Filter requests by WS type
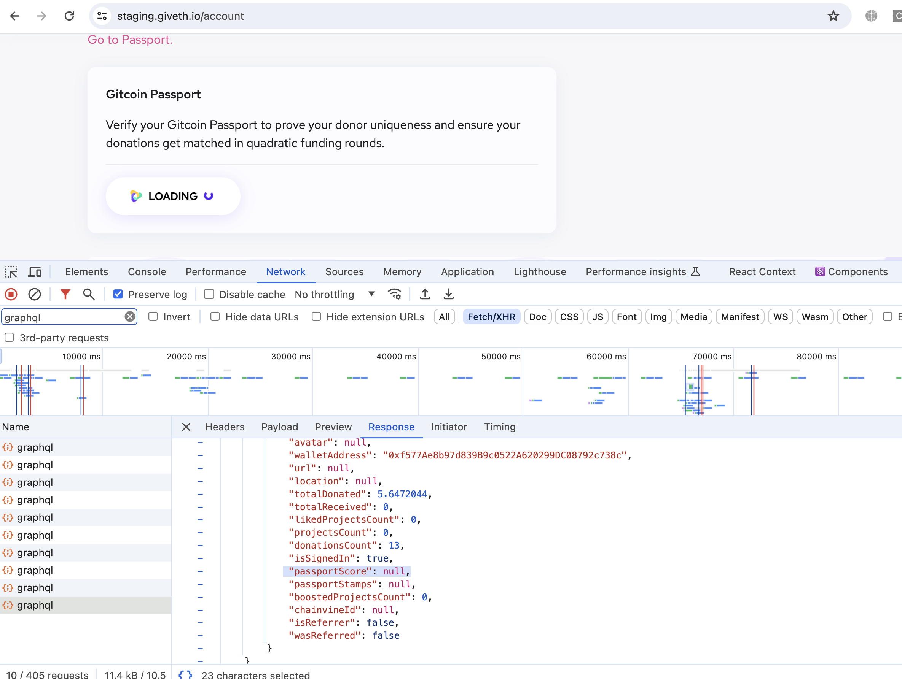 click(x=780, y=316)
